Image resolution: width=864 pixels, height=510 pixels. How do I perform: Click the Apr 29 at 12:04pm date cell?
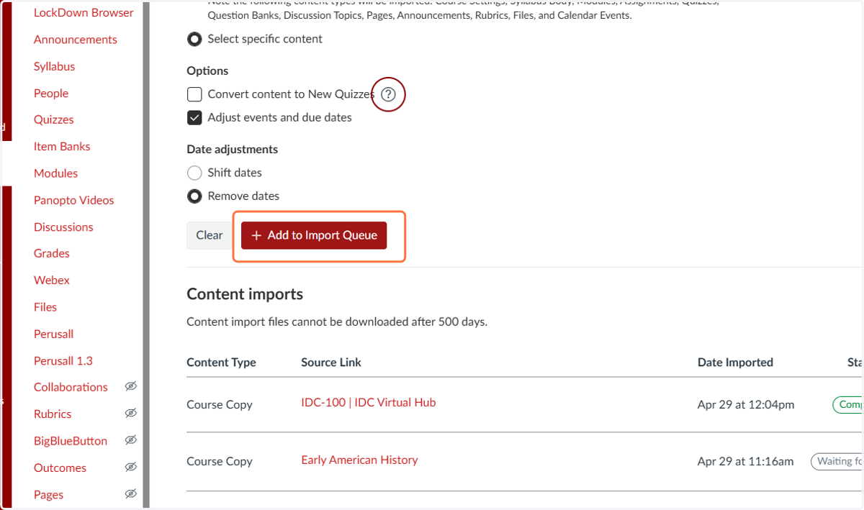746,404
